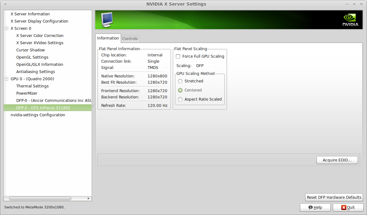Select X Screen 0 in the tree

pyautogui.click(x=21, y=29)
